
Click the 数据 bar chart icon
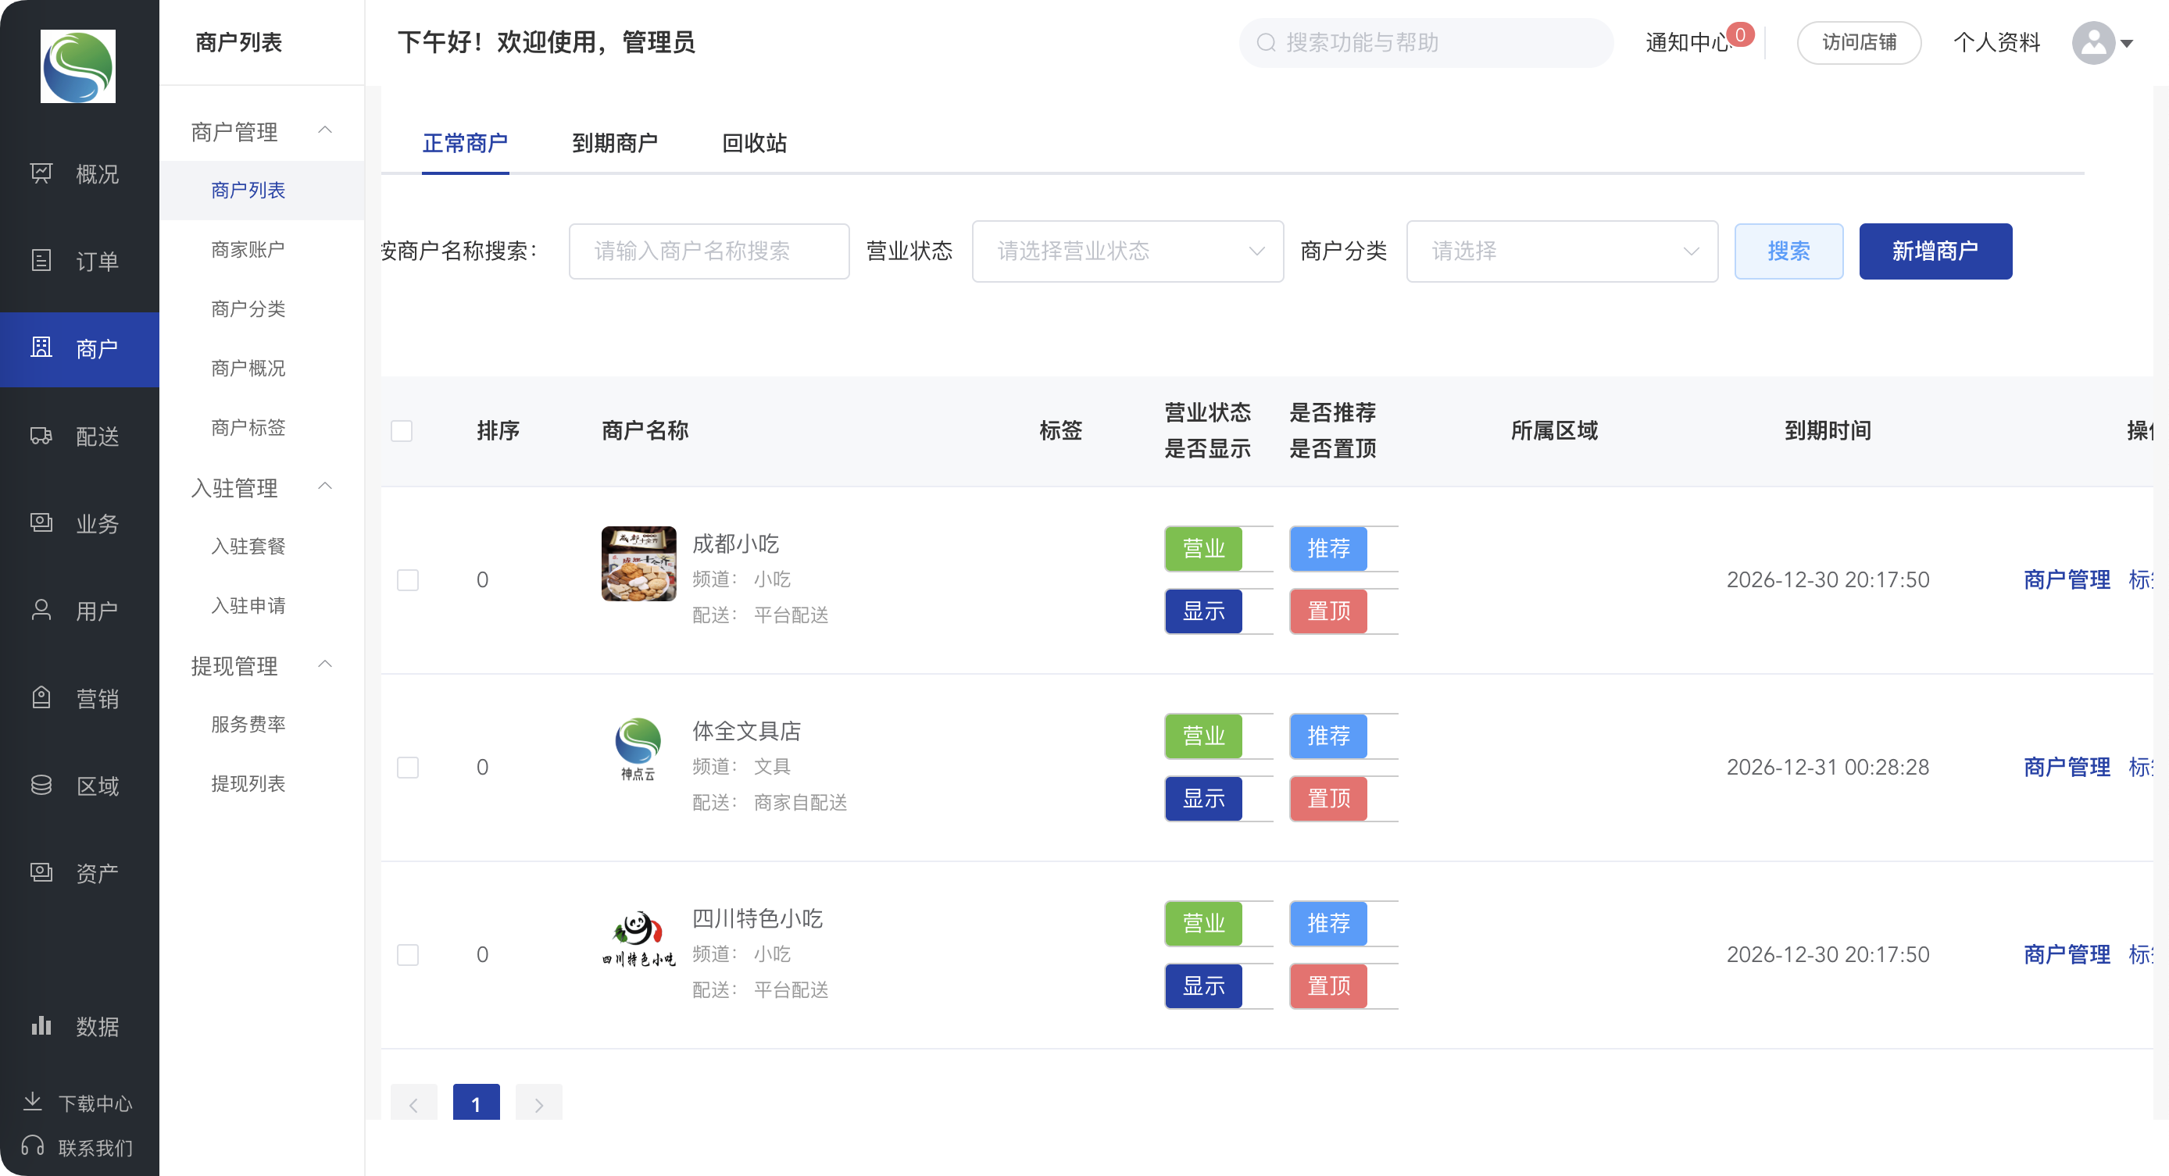(41, 1025)
